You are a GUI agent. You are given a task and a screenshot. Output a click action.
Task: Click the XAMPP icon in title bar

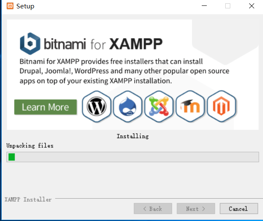tap(10, 6)
